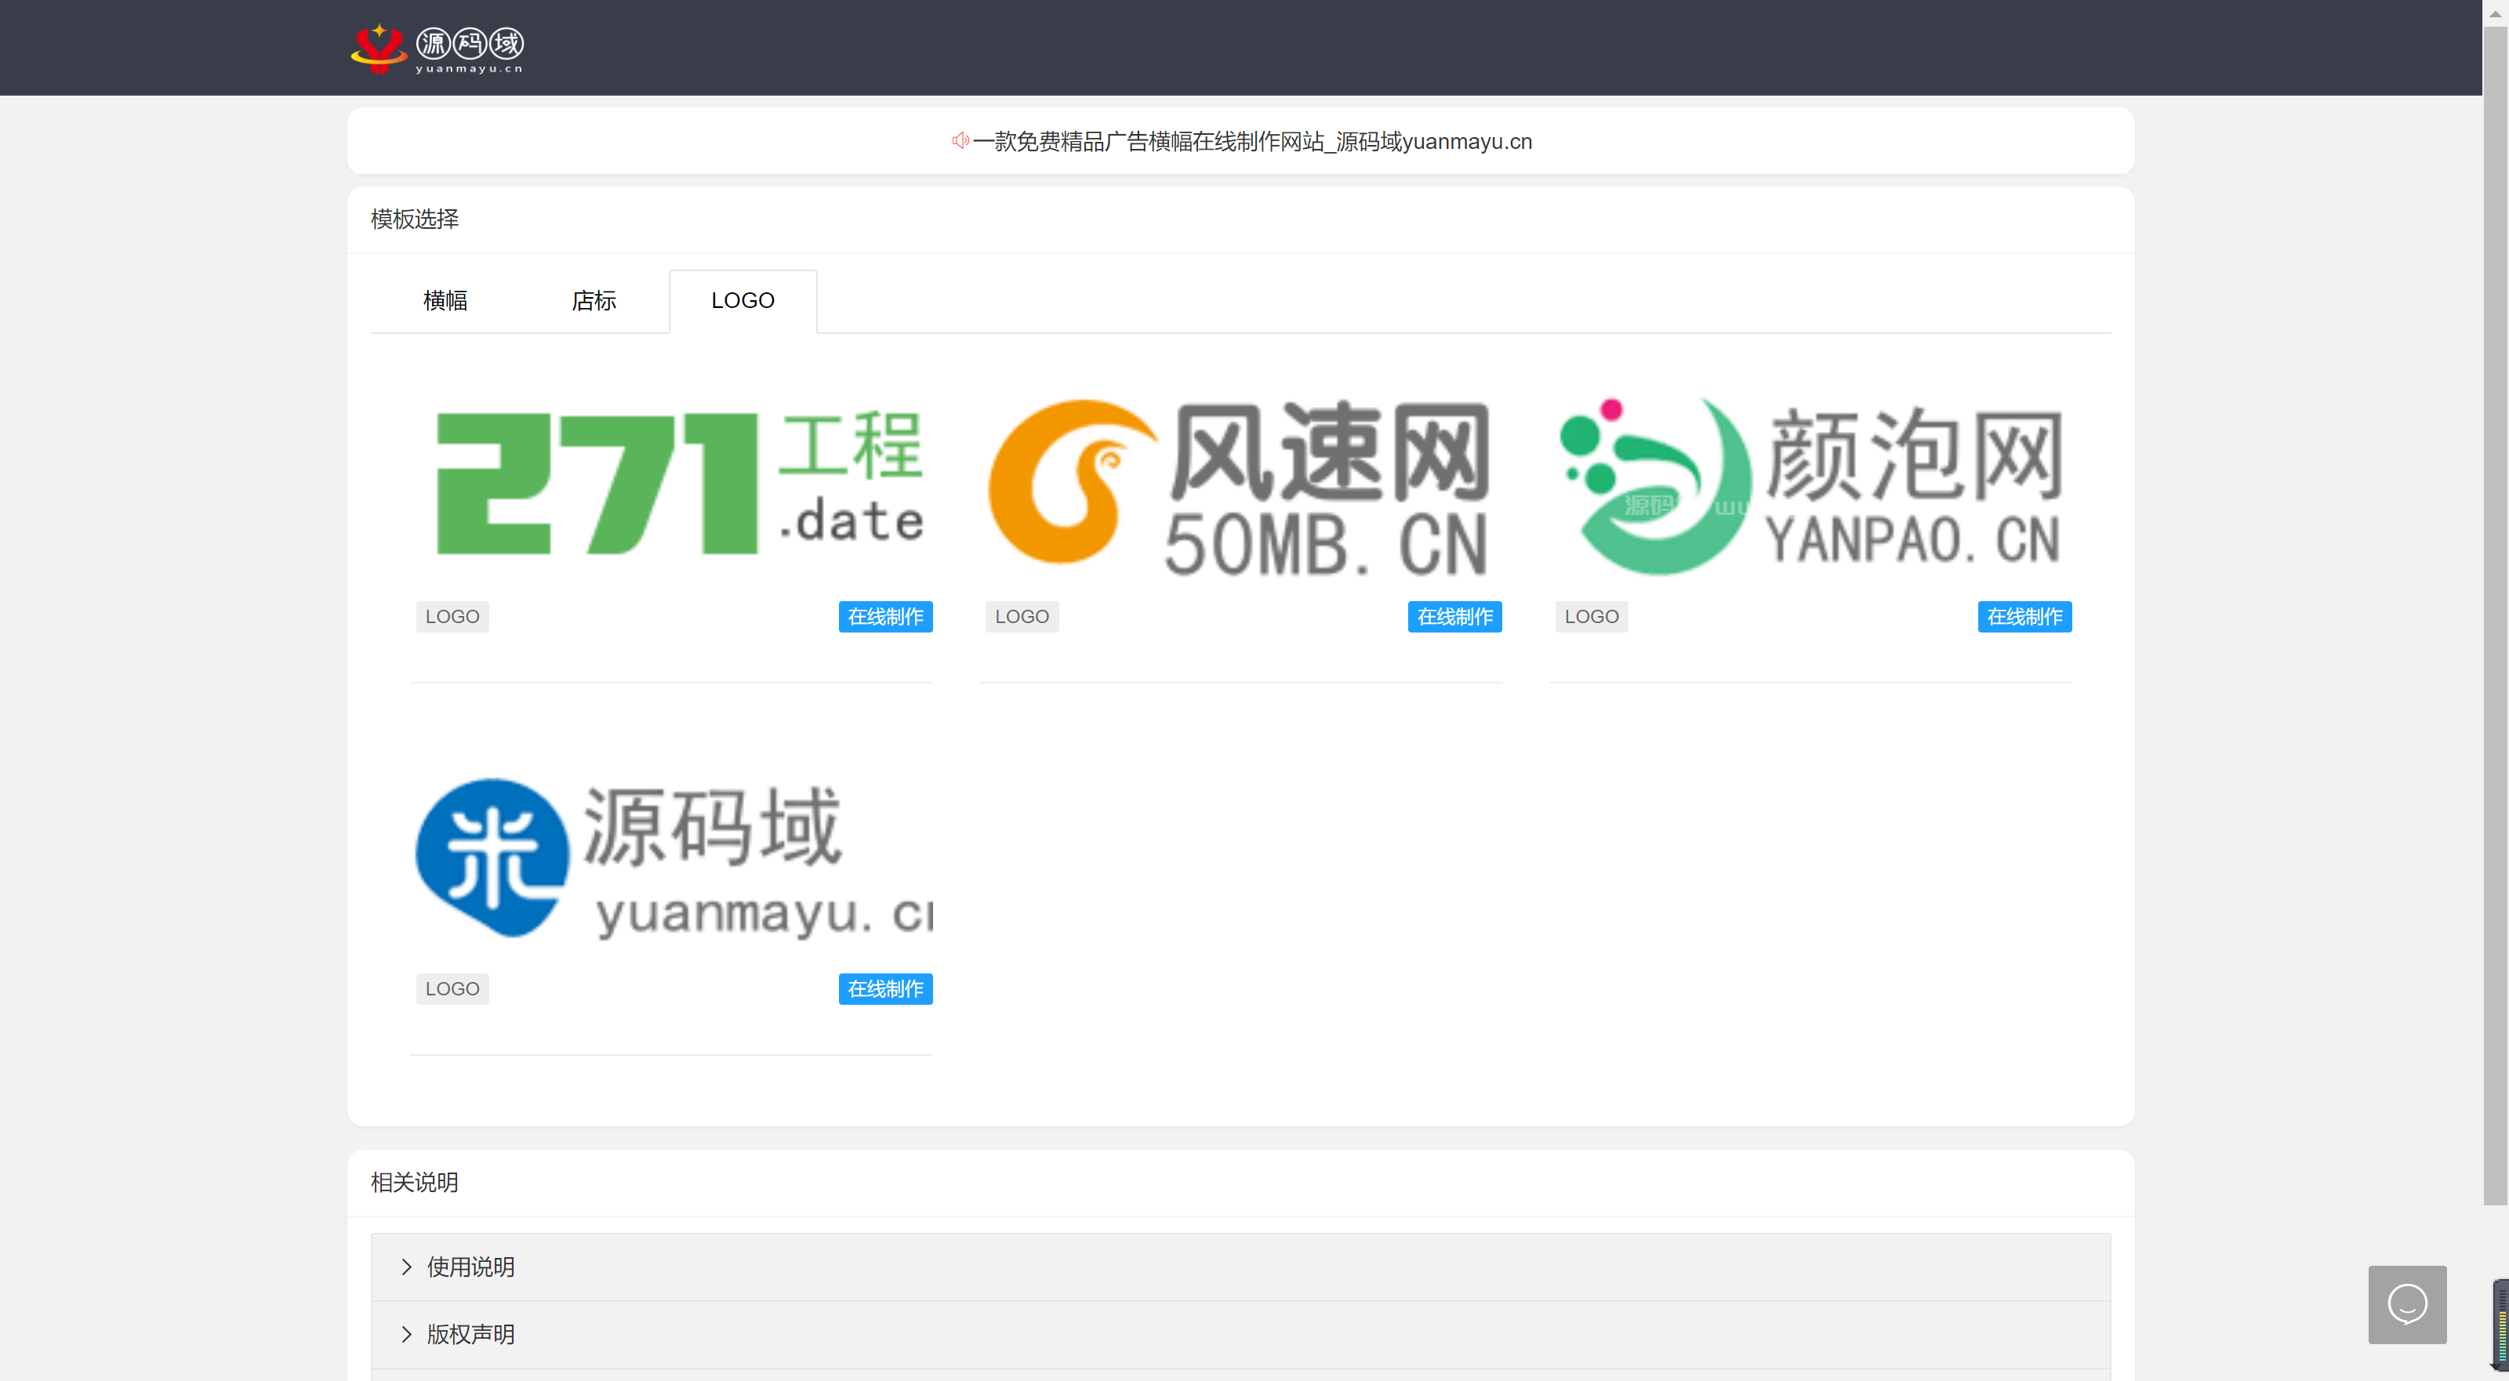Click 在线制作 under 271工程 logo
The width and height of the screenshot is (2509, 1381).
point(884,617)
